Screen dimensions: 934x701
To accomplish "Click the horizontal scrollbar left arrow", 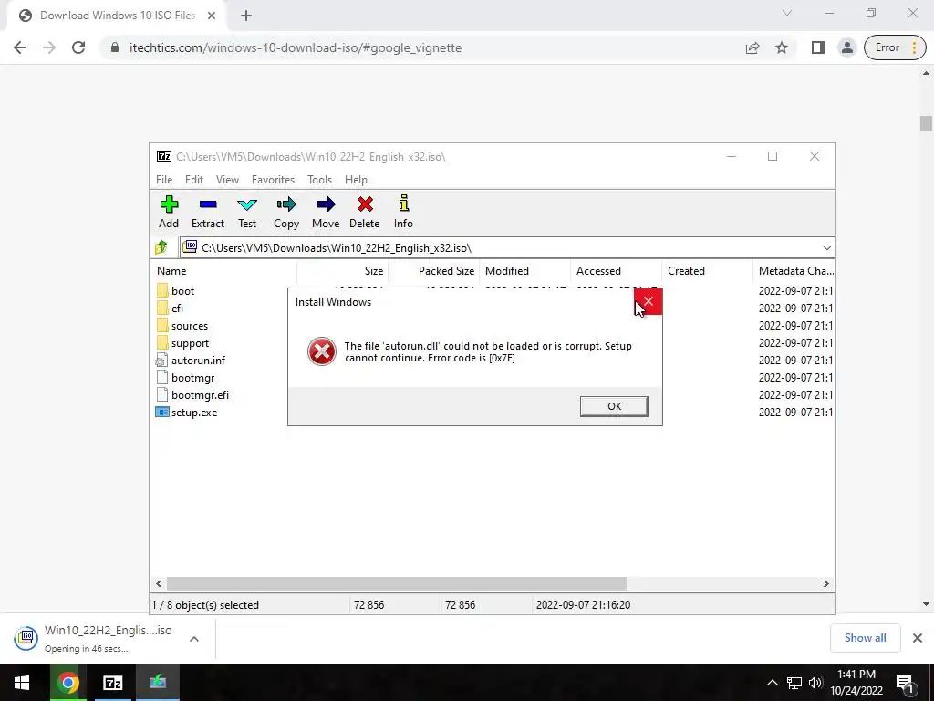I will pyautogui.click(x=159, y=583).
